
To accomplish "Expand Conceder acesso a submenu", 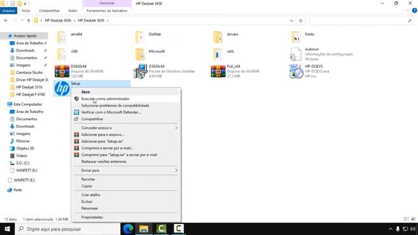I will coord(126,128).
